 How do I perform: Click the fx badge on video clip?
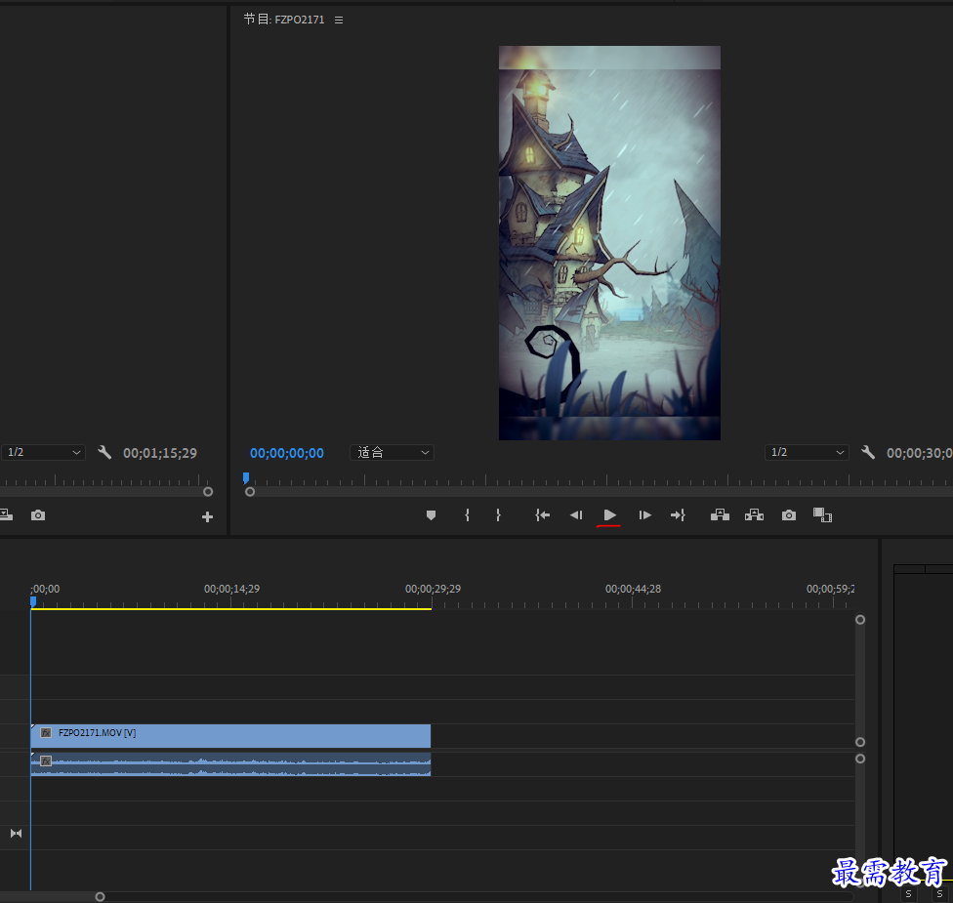[x=46, y=733]
